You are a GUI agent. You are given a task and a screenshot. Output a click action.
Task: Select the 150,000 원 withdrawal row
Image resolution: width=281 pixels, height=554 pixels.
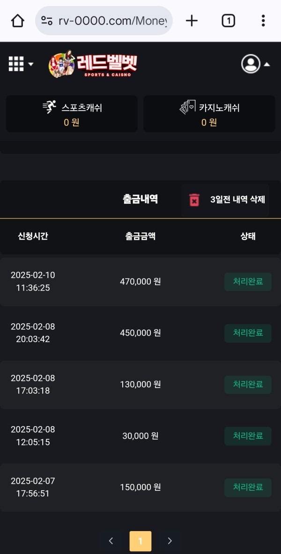(140, 487)
